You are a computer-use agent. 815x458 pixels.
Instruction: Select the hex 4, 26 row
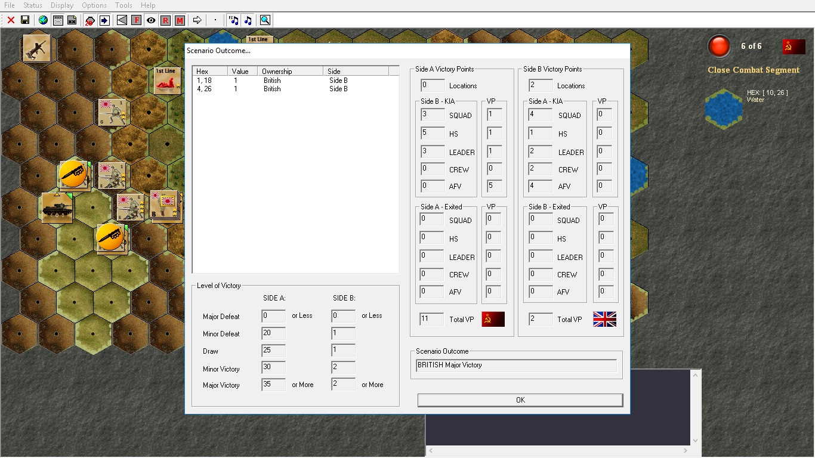click(x=295, y=89)
